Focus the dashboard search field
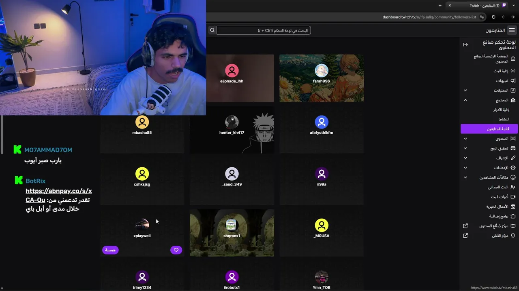The height and width of the screenshot is (291, 519). coord(264,30)
